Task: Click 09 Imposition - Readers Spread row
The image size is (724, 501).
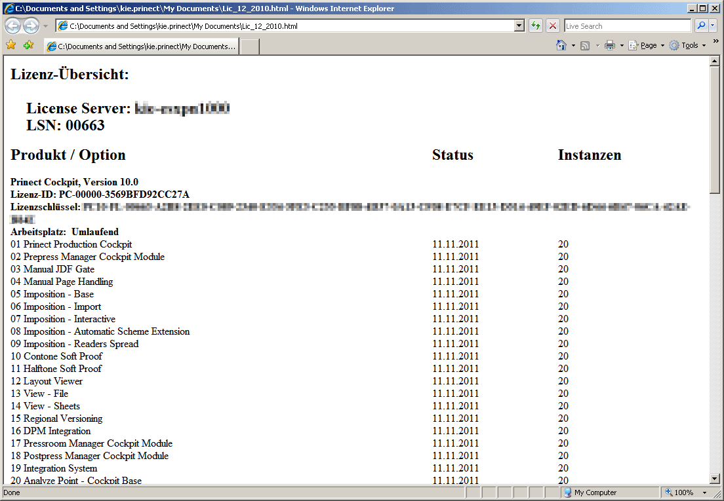Action: [x=75, y=343]
